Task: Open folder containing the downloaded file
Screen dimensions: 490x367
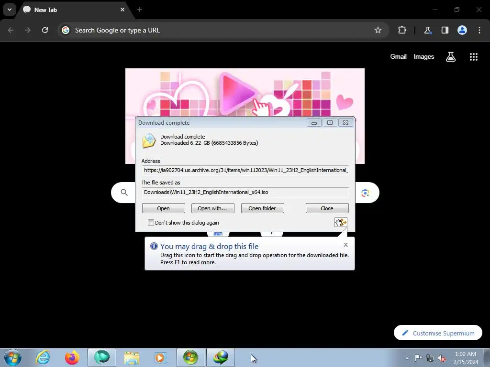Action: coord(262,208)
